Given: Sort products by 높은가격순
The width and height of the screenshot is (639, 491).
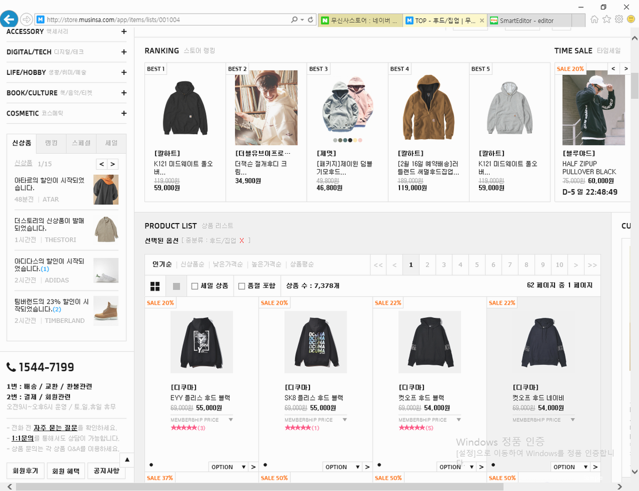Looking at the screenshot, I should tap(266, 265).
